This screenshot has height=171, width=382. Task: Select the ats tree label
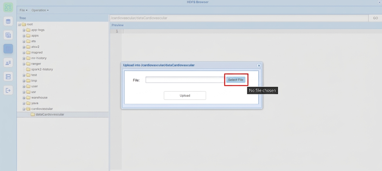[33, 41]
